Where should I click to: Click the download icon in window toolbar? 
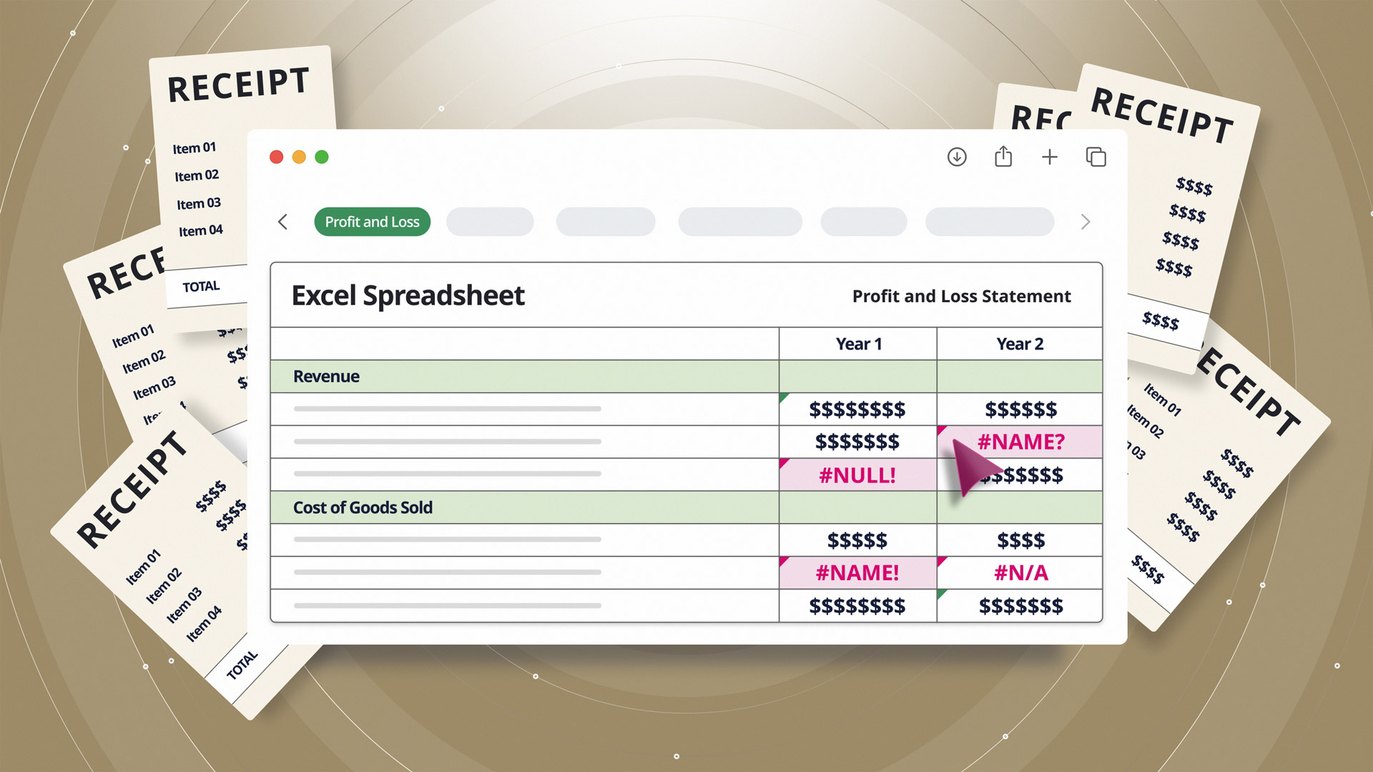tap(957, 157)
